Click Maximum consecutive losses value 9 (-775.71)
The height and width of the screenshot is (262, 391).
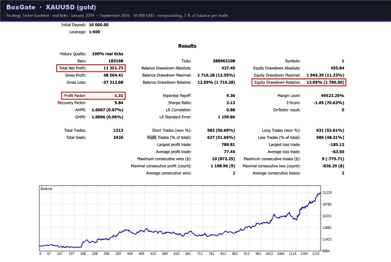click(x=333, y=159)
